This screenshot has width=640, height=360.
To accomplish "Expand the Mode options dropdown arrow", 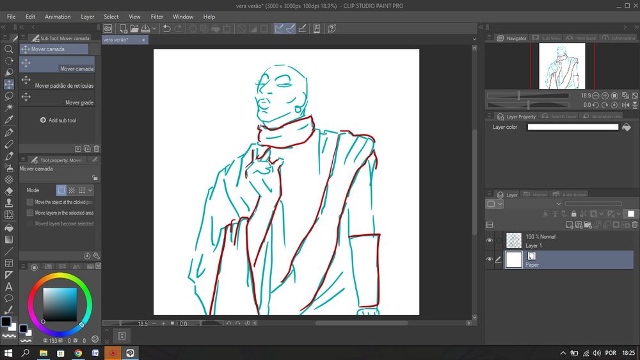I will 90,190.
